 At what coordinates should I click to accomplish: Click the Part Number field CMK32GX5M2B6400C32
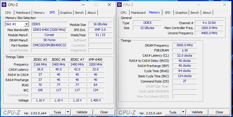(x=49, y=45)
